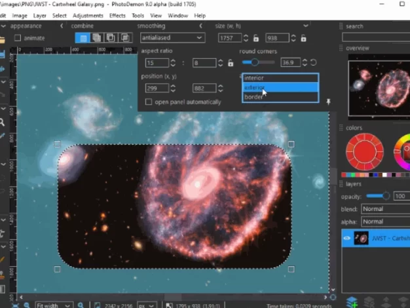Click the selection width field 1757
Image resolution: width=410 pixels, height=308 pixels.
tap(230, 38)
